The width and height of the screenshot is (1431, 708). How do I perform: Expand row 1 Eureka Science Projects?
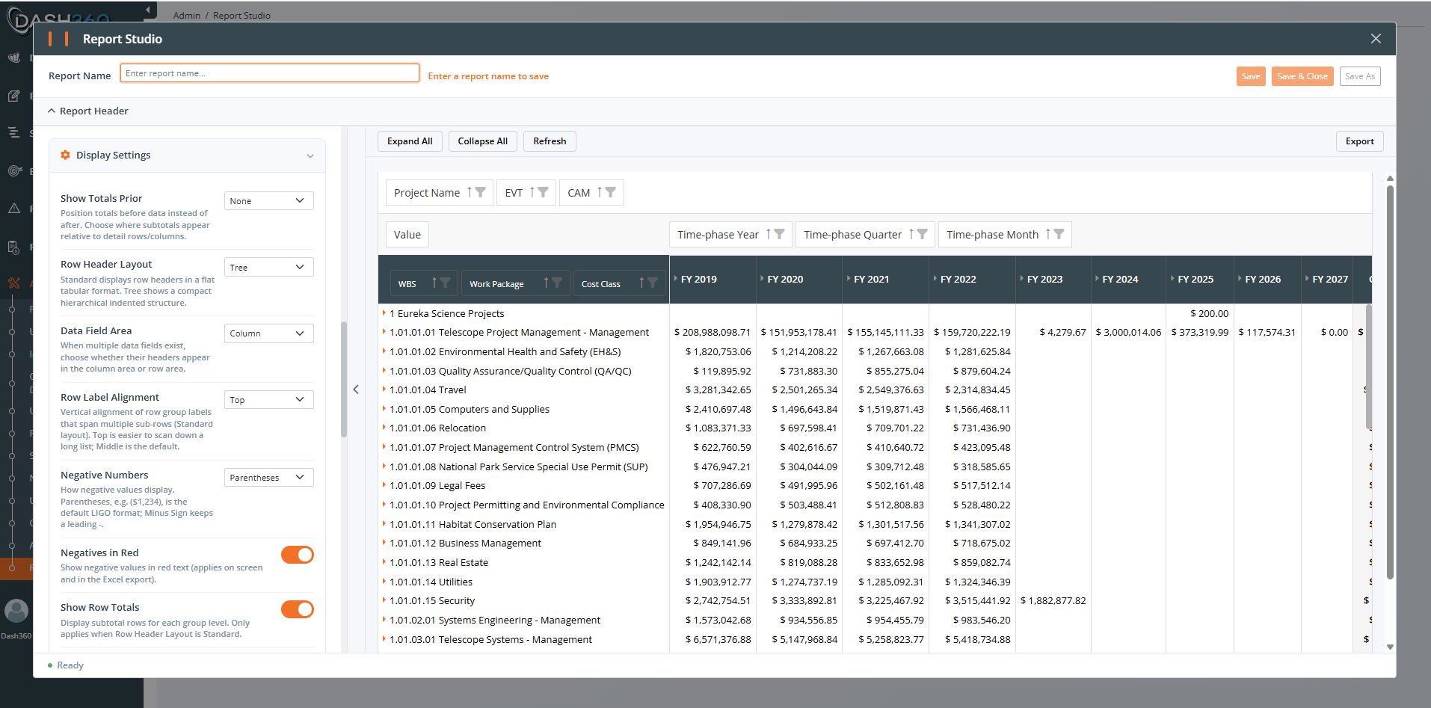[x=384, y=313]
